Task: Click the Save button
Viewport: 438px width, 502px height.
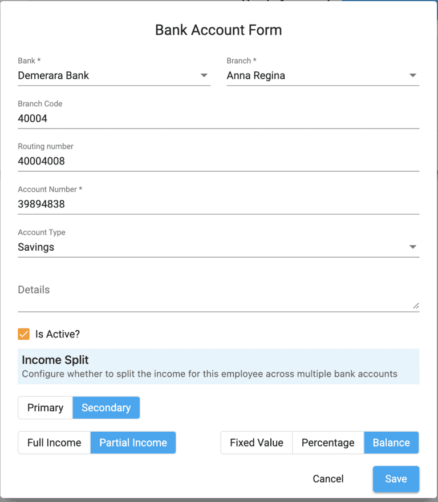Action: click(x=396, y=479)
